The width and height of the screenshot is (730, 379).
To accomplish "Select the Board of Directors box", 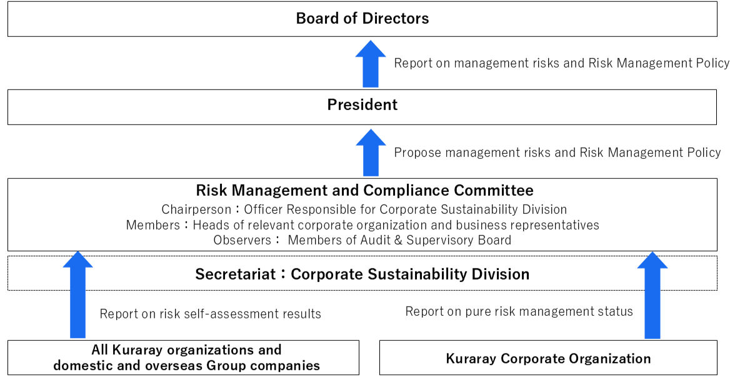I will click(x=362, y=18).
